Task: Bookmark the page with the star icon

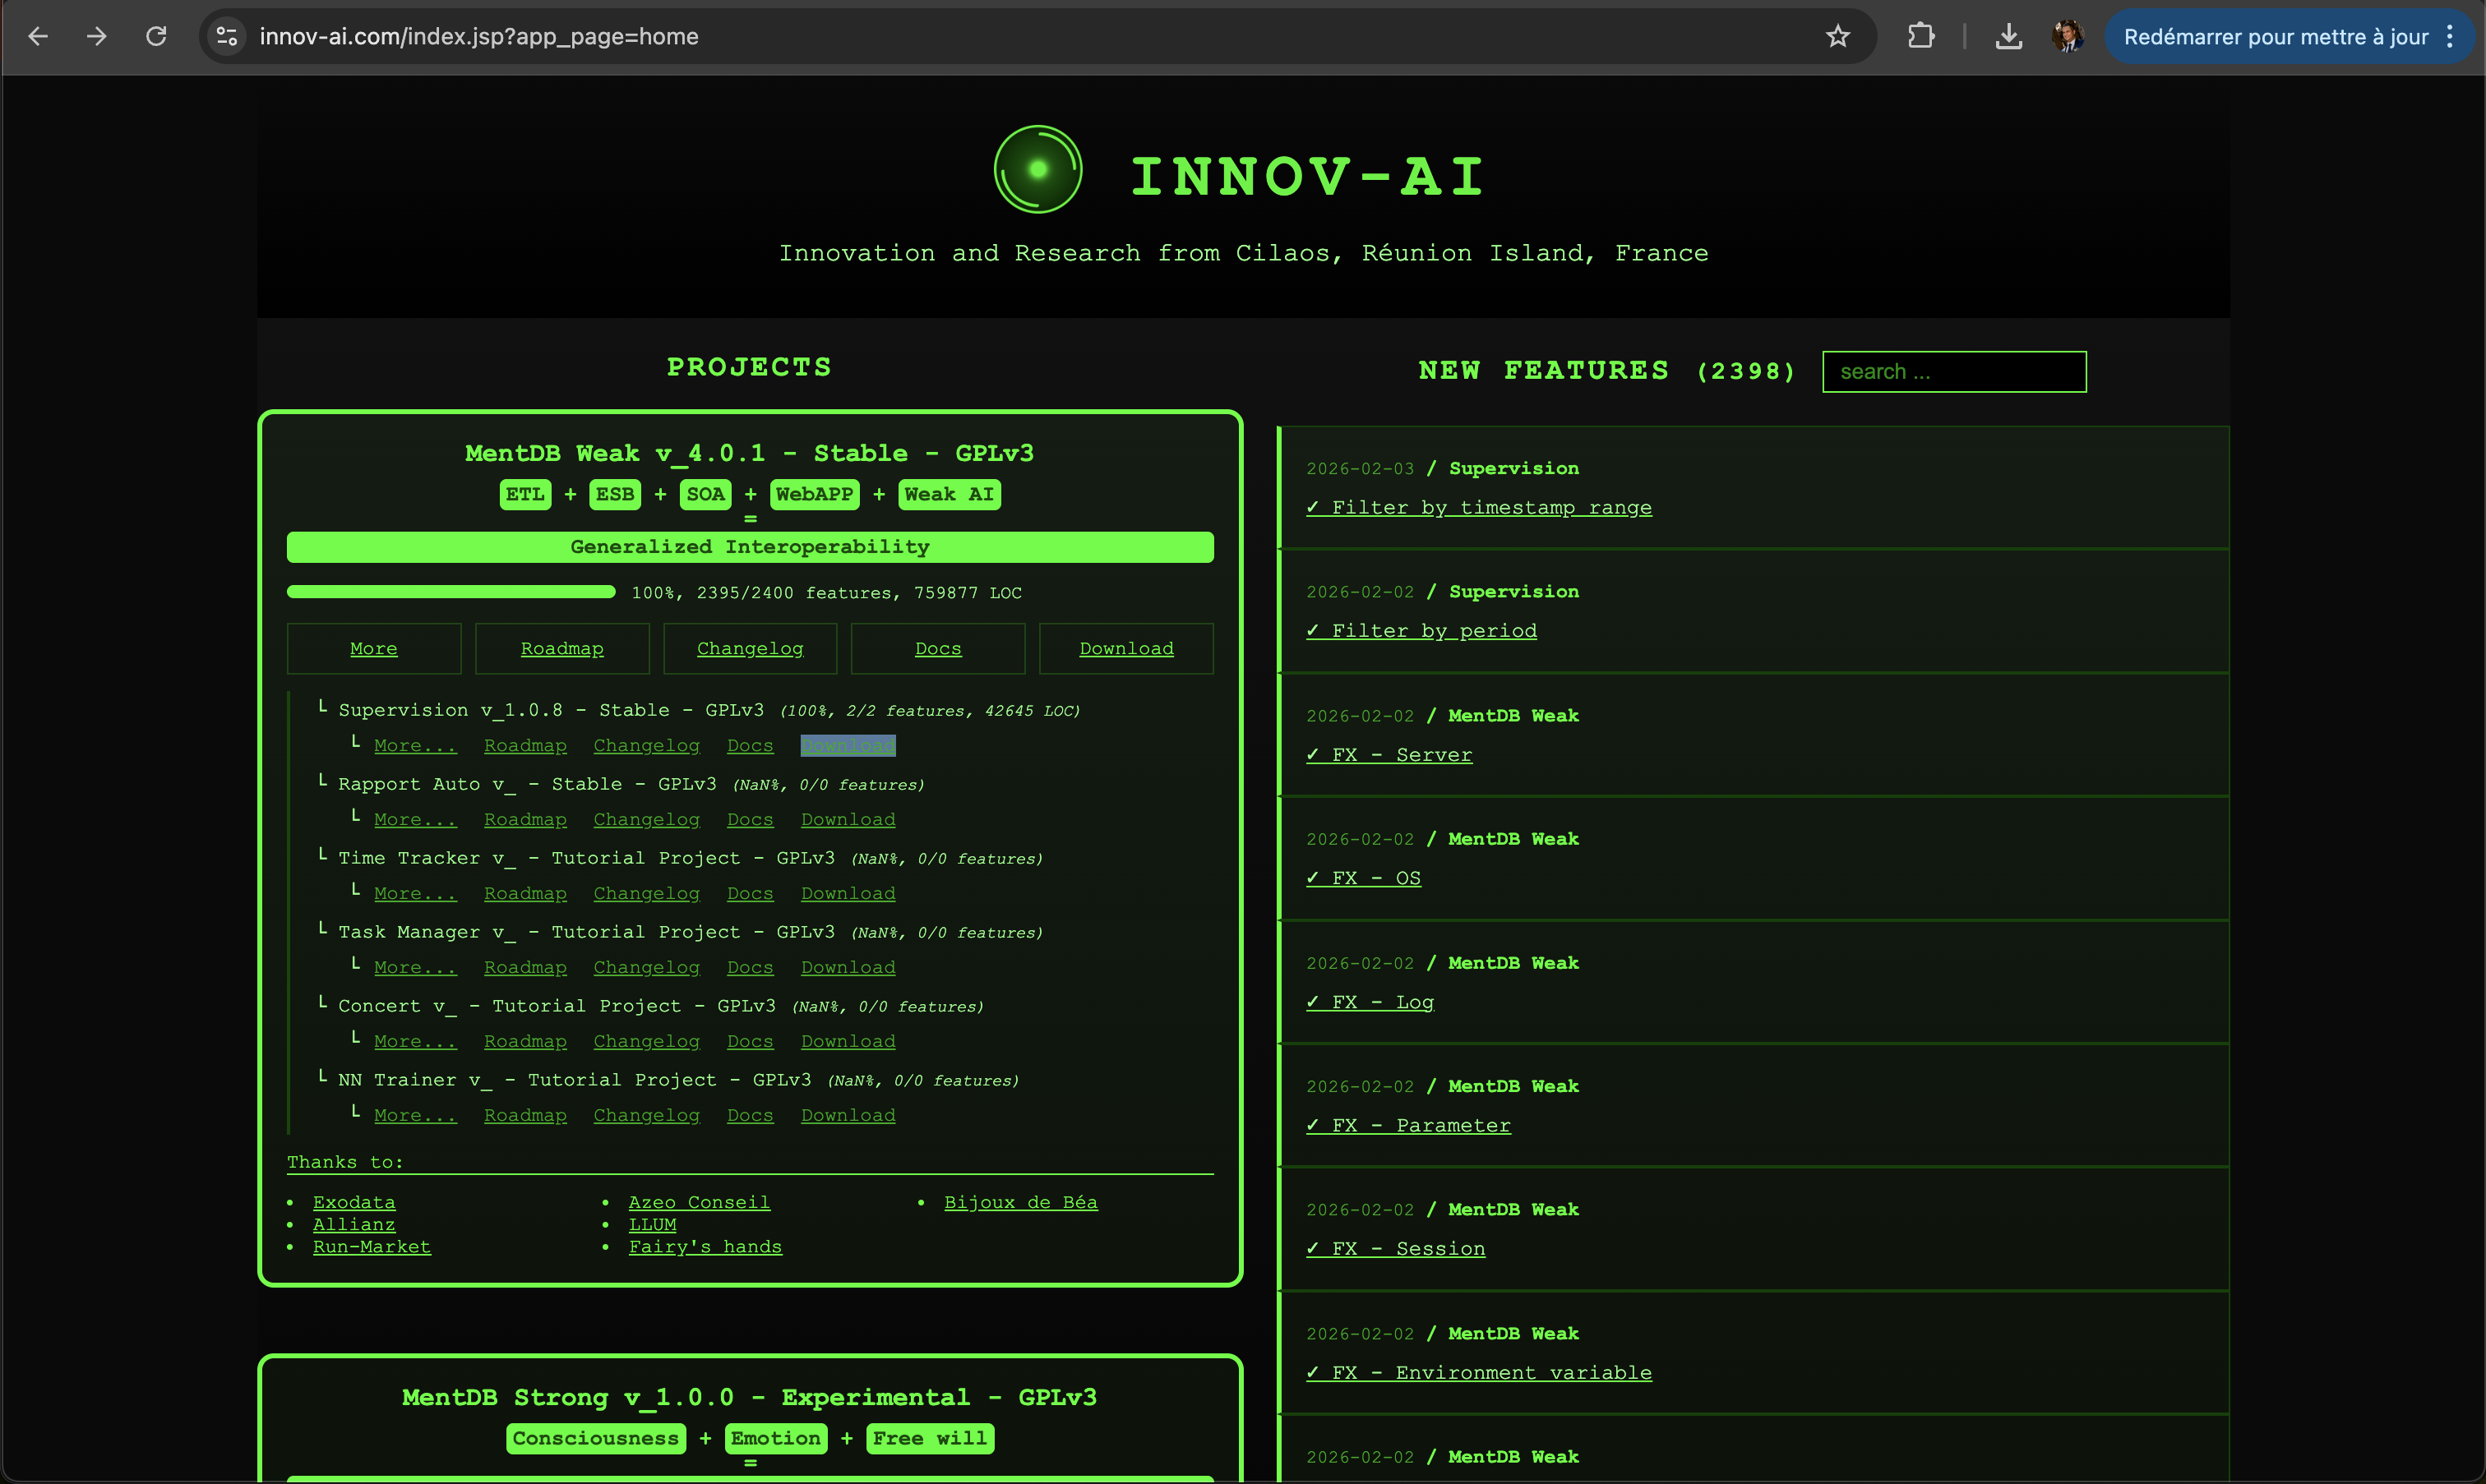Action: [x=1837, y=37]
